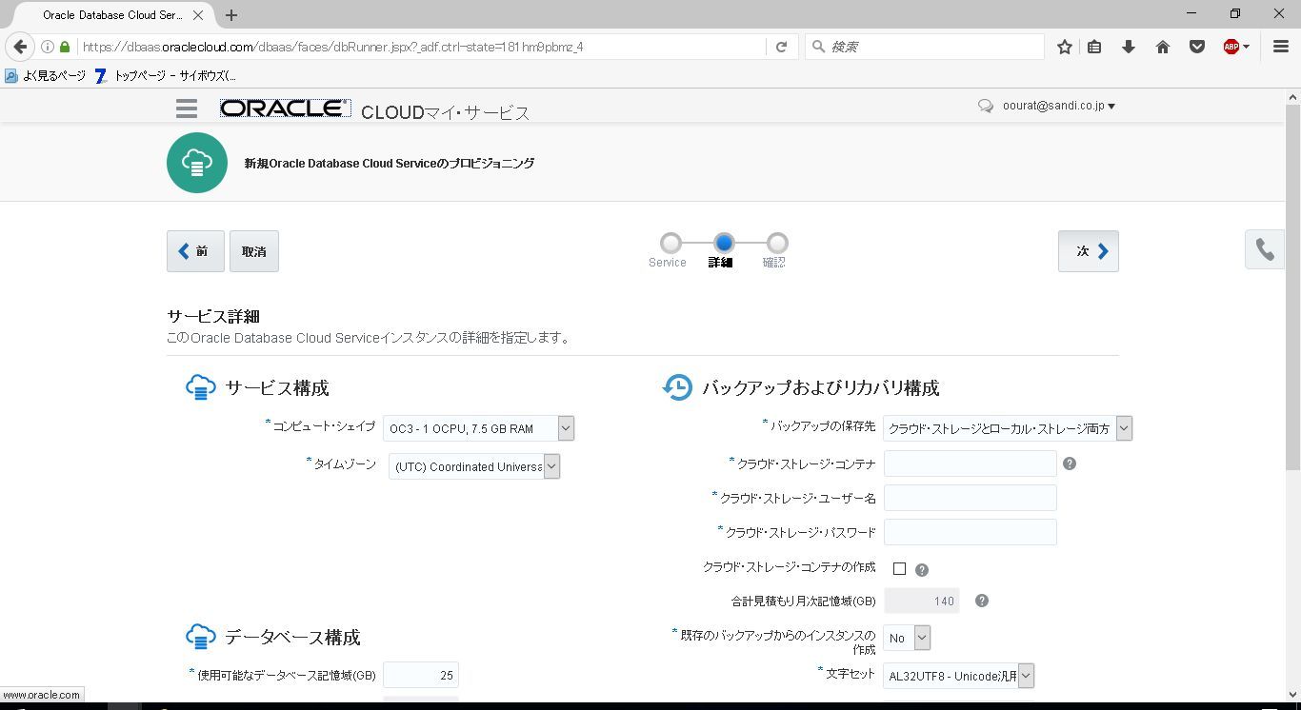Image resolution: width=1301 pixels, height=710 pixels.
Task: Open the トップページ - サイボウズ bookmark
Action: (165, 75)
